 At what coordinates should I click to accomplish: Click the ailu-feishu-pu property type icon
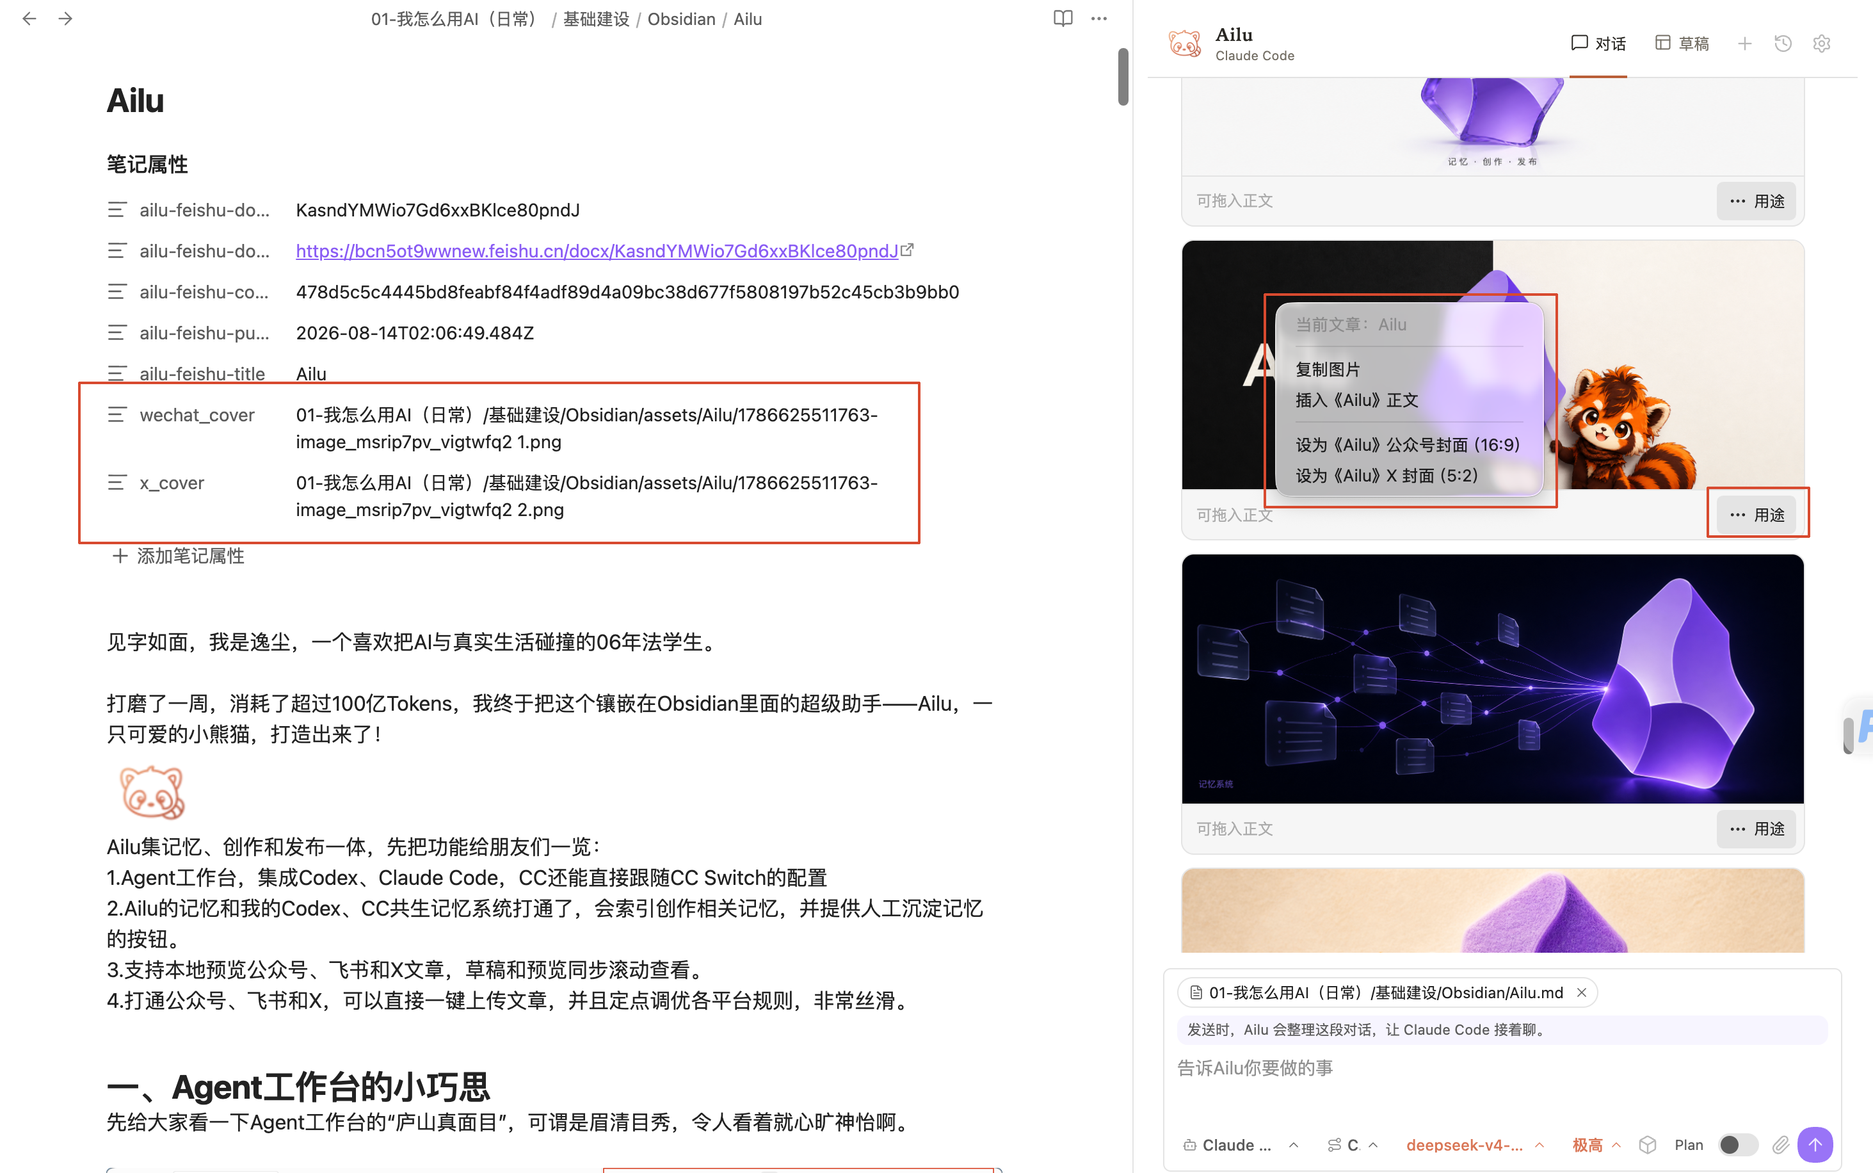point(117,333)
